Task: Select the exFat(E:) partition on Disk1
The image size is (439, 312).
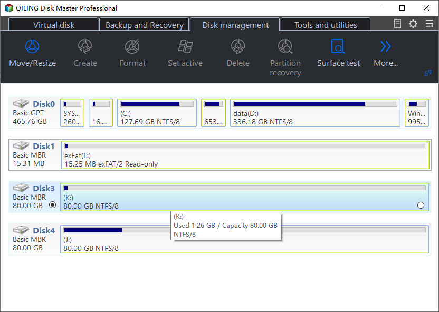Action: 245,155
